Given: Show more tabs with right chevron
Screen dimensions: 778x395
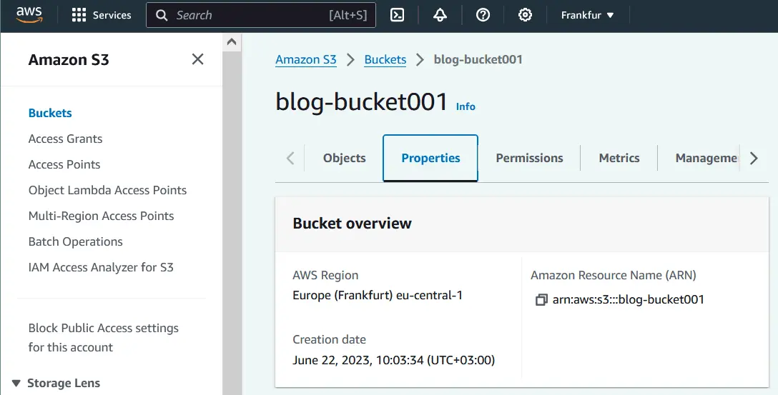Looking at the screenshot, I should coord(754,158).
